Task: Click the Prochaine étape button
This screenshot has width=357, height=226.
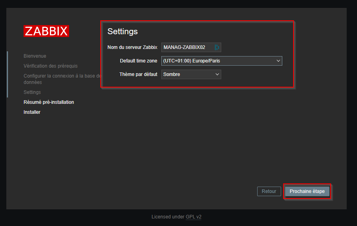Action: 307,191
